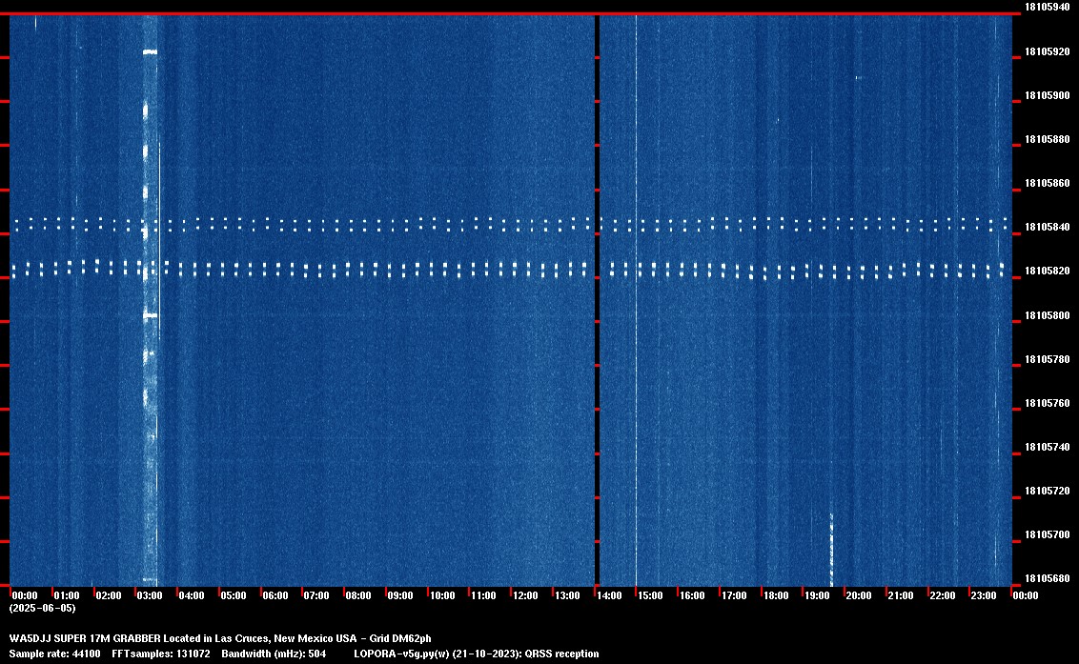Click the 03:00 time axis label

[150, 595]
